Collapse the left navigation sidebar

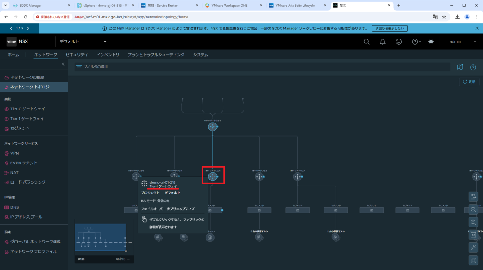click(63, 64)
